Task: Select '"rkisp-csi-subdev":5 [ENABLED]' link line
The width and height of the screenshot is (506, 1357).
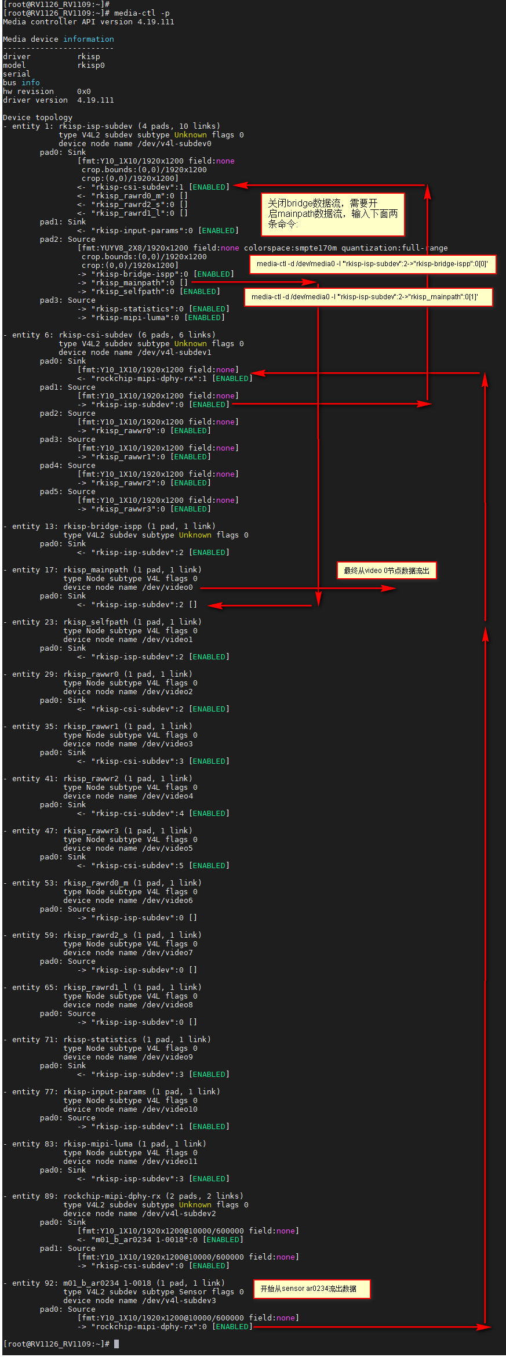Action: click(x=154, y=865)
